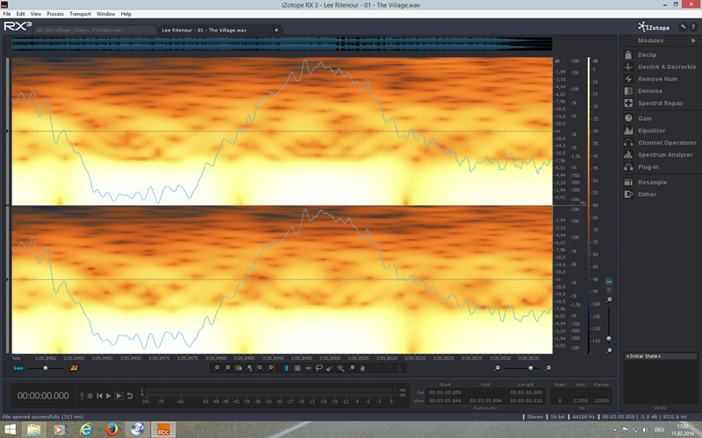Select the <Initial State> undo entry

(661, 357)
